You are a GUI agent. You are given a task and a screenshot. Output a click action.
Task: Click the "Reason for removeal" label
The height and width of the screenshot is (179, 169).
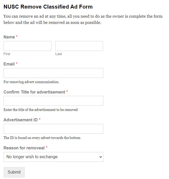[24, 148]
